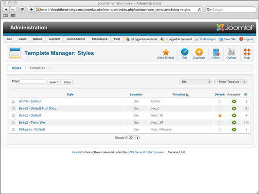Check the Milkyway - Default checkbox
Image resolution: width=259 pixels, height=194 pixels.
[x=13, y=129]
